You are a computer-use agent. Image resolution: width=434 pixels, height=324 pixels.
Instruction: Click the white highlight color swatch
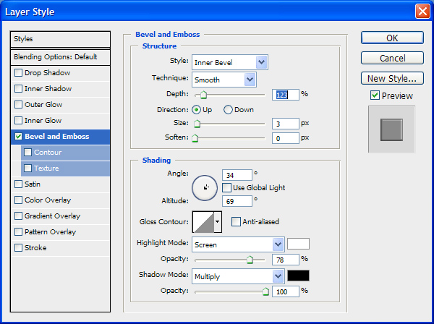coord(298,244)
